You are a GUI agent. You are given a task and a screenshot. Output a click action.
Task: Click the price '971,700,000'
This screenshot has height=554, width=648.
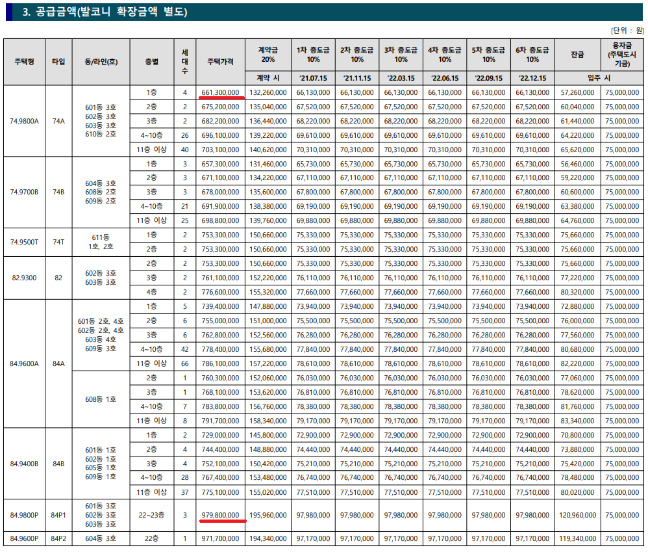[220, 538]
